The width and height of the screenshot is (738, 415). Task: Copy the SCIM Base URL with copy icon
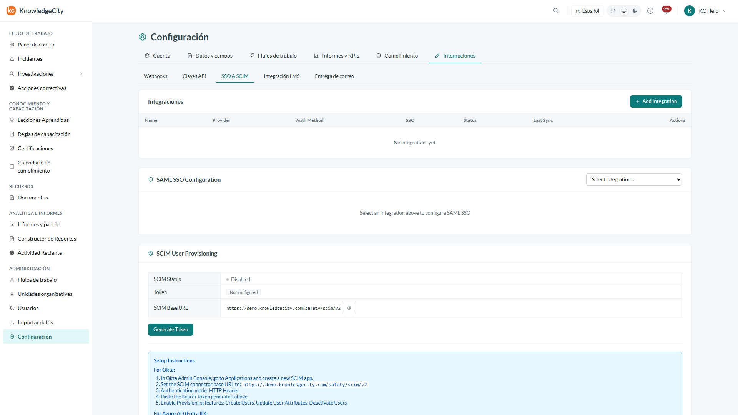coord(349,308)
